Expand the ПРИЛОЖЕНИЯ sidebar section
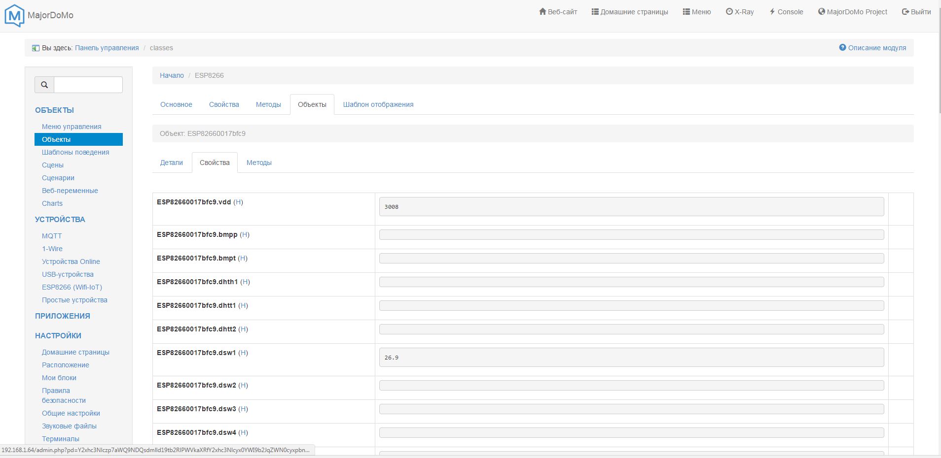Viewport: 941px width, 458px height. (x=63, y=316)
